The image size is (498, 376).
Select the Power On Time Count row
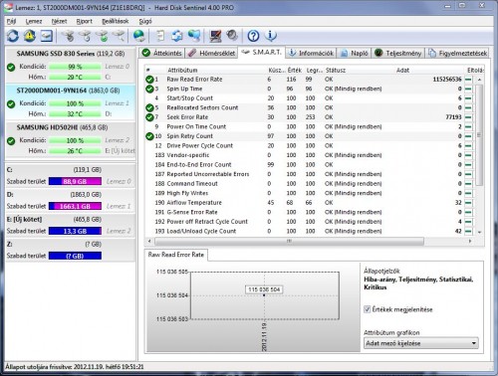tap(309, 126)
